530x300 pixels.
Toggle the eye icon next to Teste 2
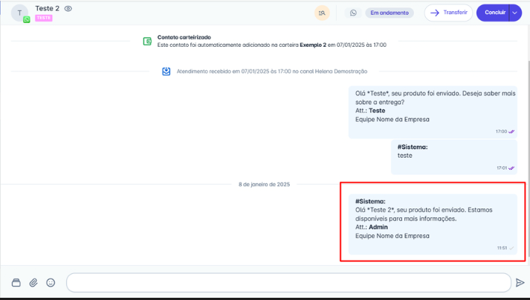(68, 8)
